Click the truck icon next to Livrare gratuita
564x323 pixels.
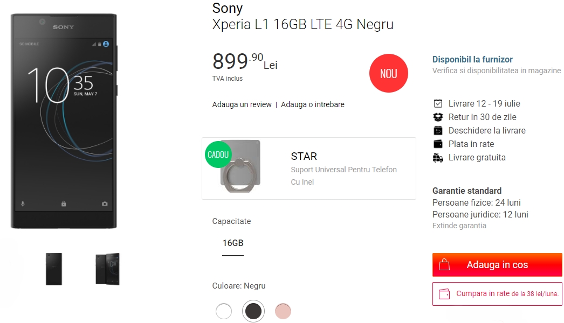click(438, 157)
